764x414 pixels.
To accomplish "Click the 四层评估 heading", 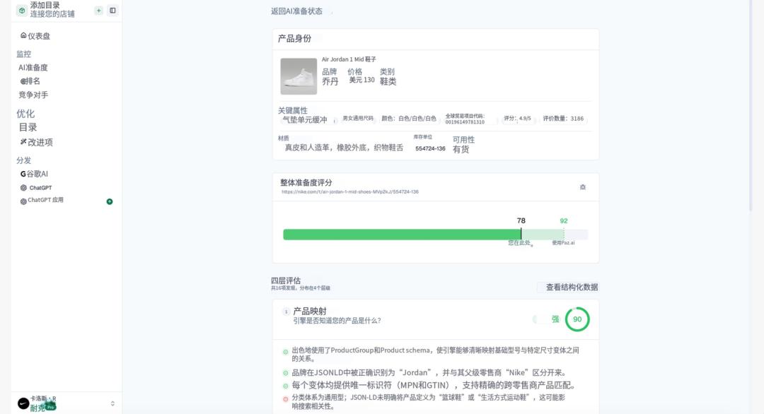I will 286,280.
